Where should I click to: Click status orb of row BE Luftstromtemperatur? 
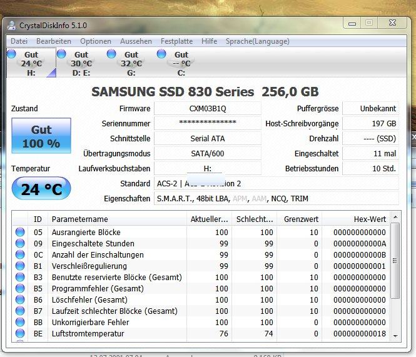click(x=20, y=333)
